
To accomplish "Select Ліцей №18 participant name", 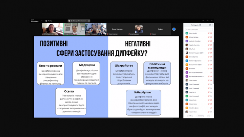I will click(x=192, y=92).
